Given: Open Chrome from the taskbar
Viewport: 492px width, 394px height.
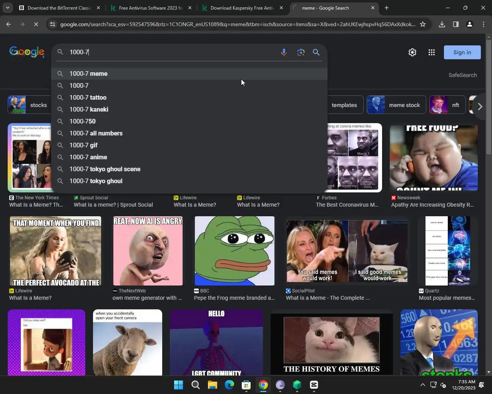Looking at the screenshot, I should pos(263,385).
